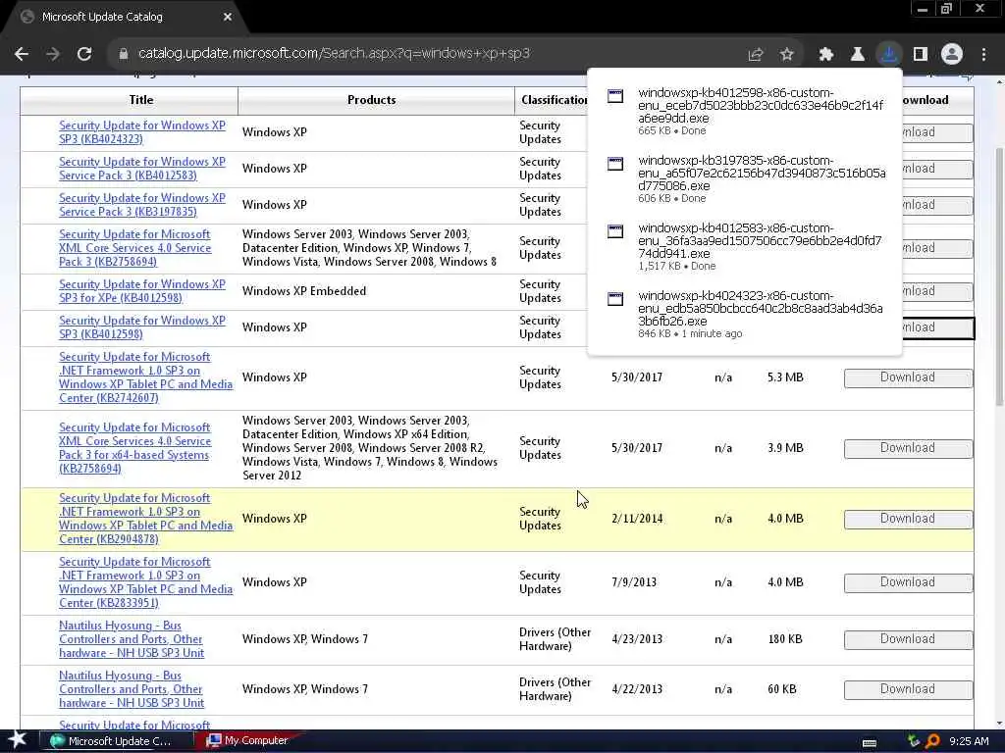Sort results by the Products column header
This screenshot has width=1005, height=753.
coord(372,100)
